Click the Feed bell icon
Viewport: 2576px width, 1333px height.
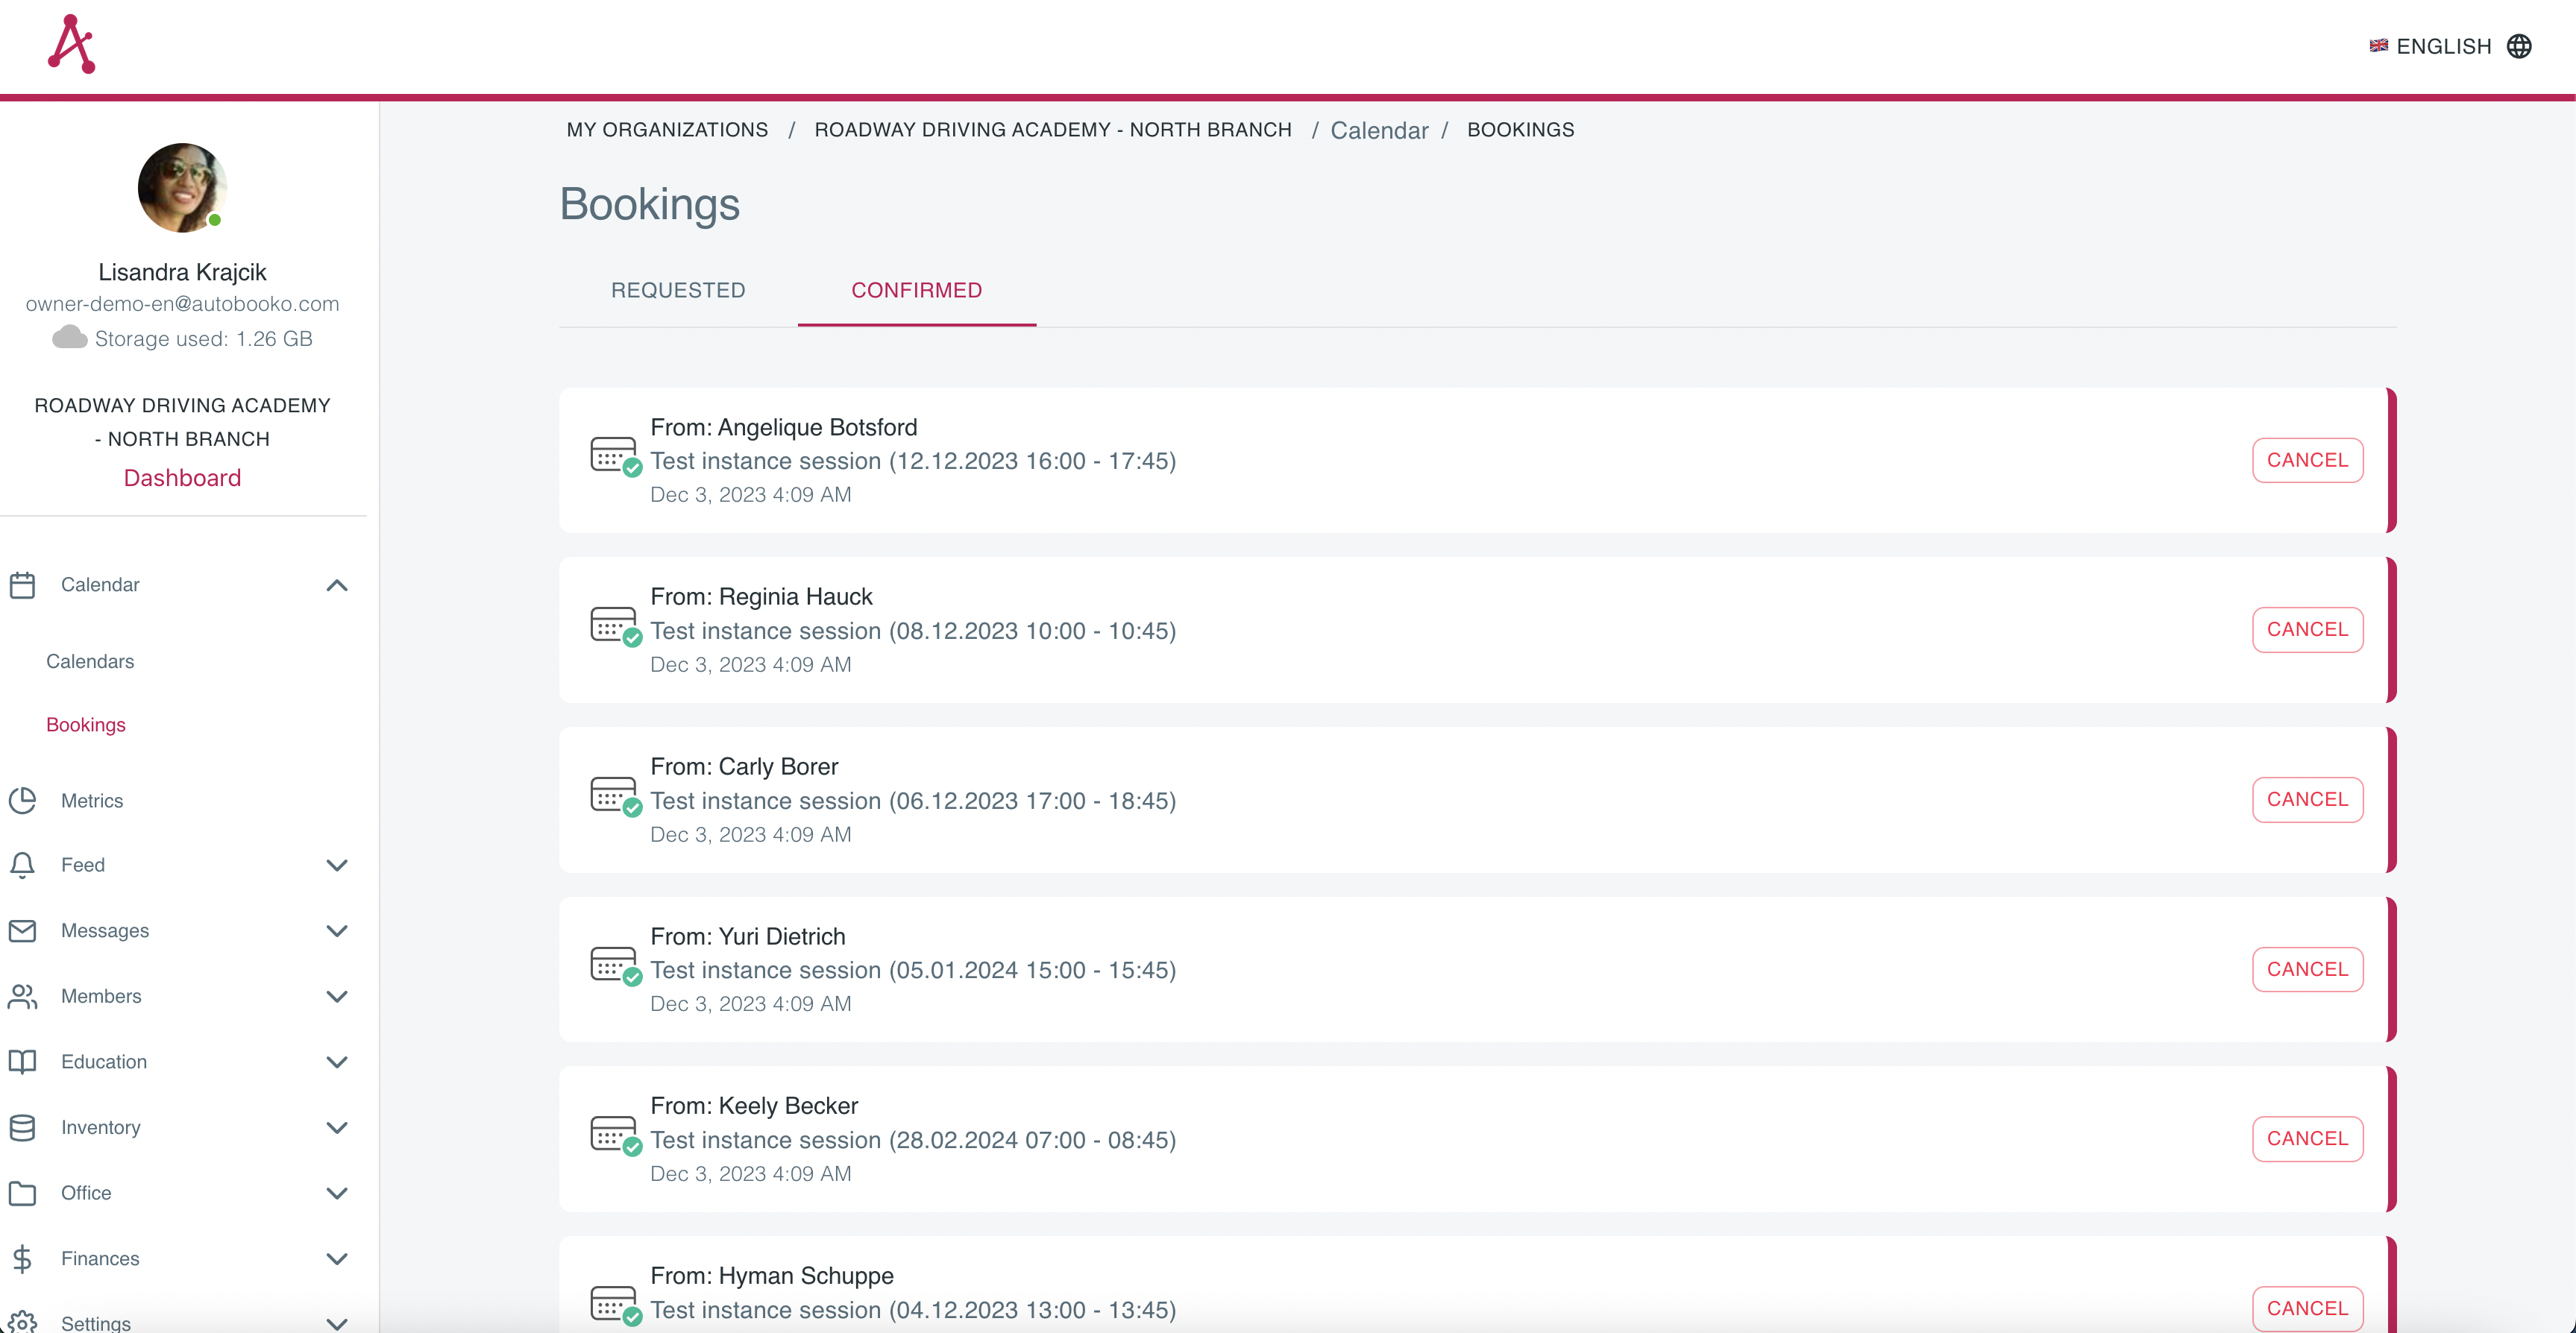click(23, 865)
